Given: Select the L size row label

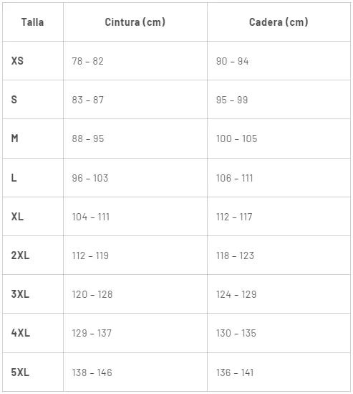Looking at the screenshot, I should (x=14, y=178).
